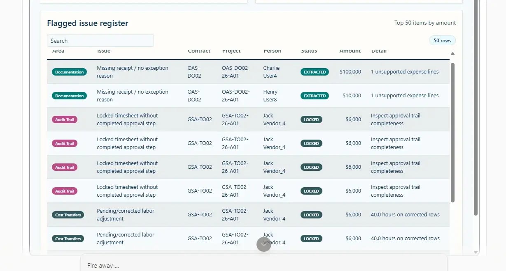This screenshot has width=506, height=271.
Task: Focus the Search input field
Action: click(100, 41)
